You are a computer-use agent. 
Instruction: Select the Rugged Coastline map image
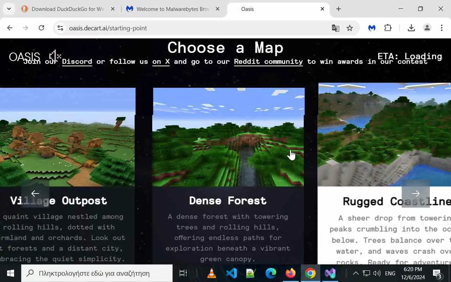pos(384,135)
